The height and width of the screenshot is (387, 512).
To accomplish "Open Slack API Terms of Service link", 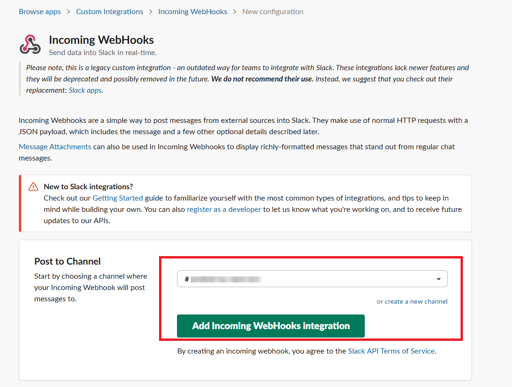I will (391, 351).
